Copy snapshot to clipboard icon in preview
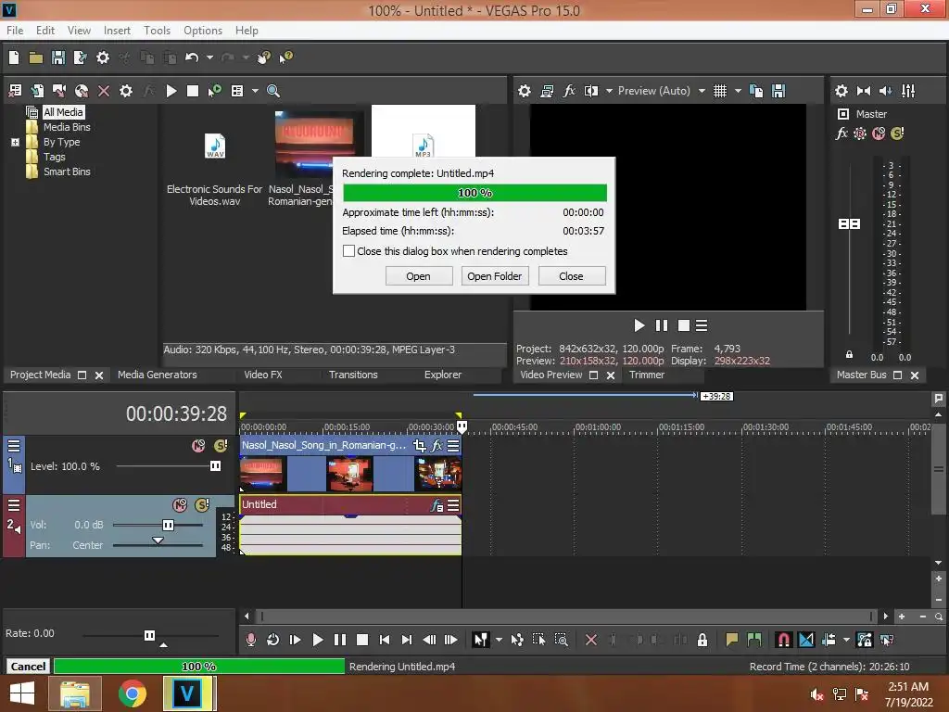Viewport: 949px width, 712px height. click(756, 91)
